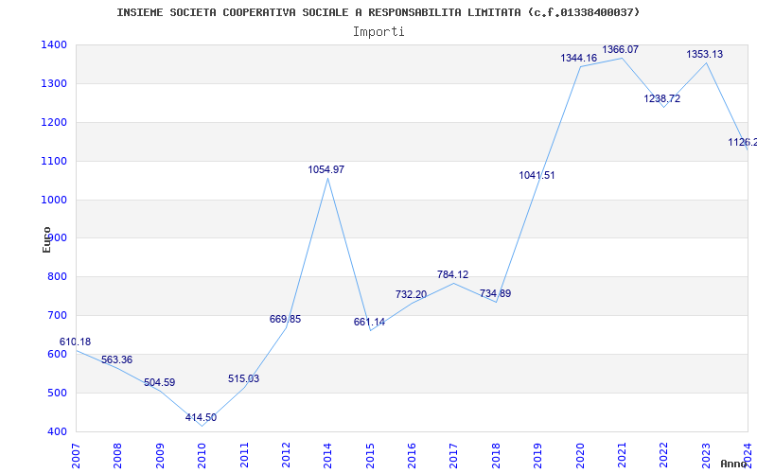Click the 2017 year label
The width and height of the screenshot is (757, 473).
coord(454,455)
